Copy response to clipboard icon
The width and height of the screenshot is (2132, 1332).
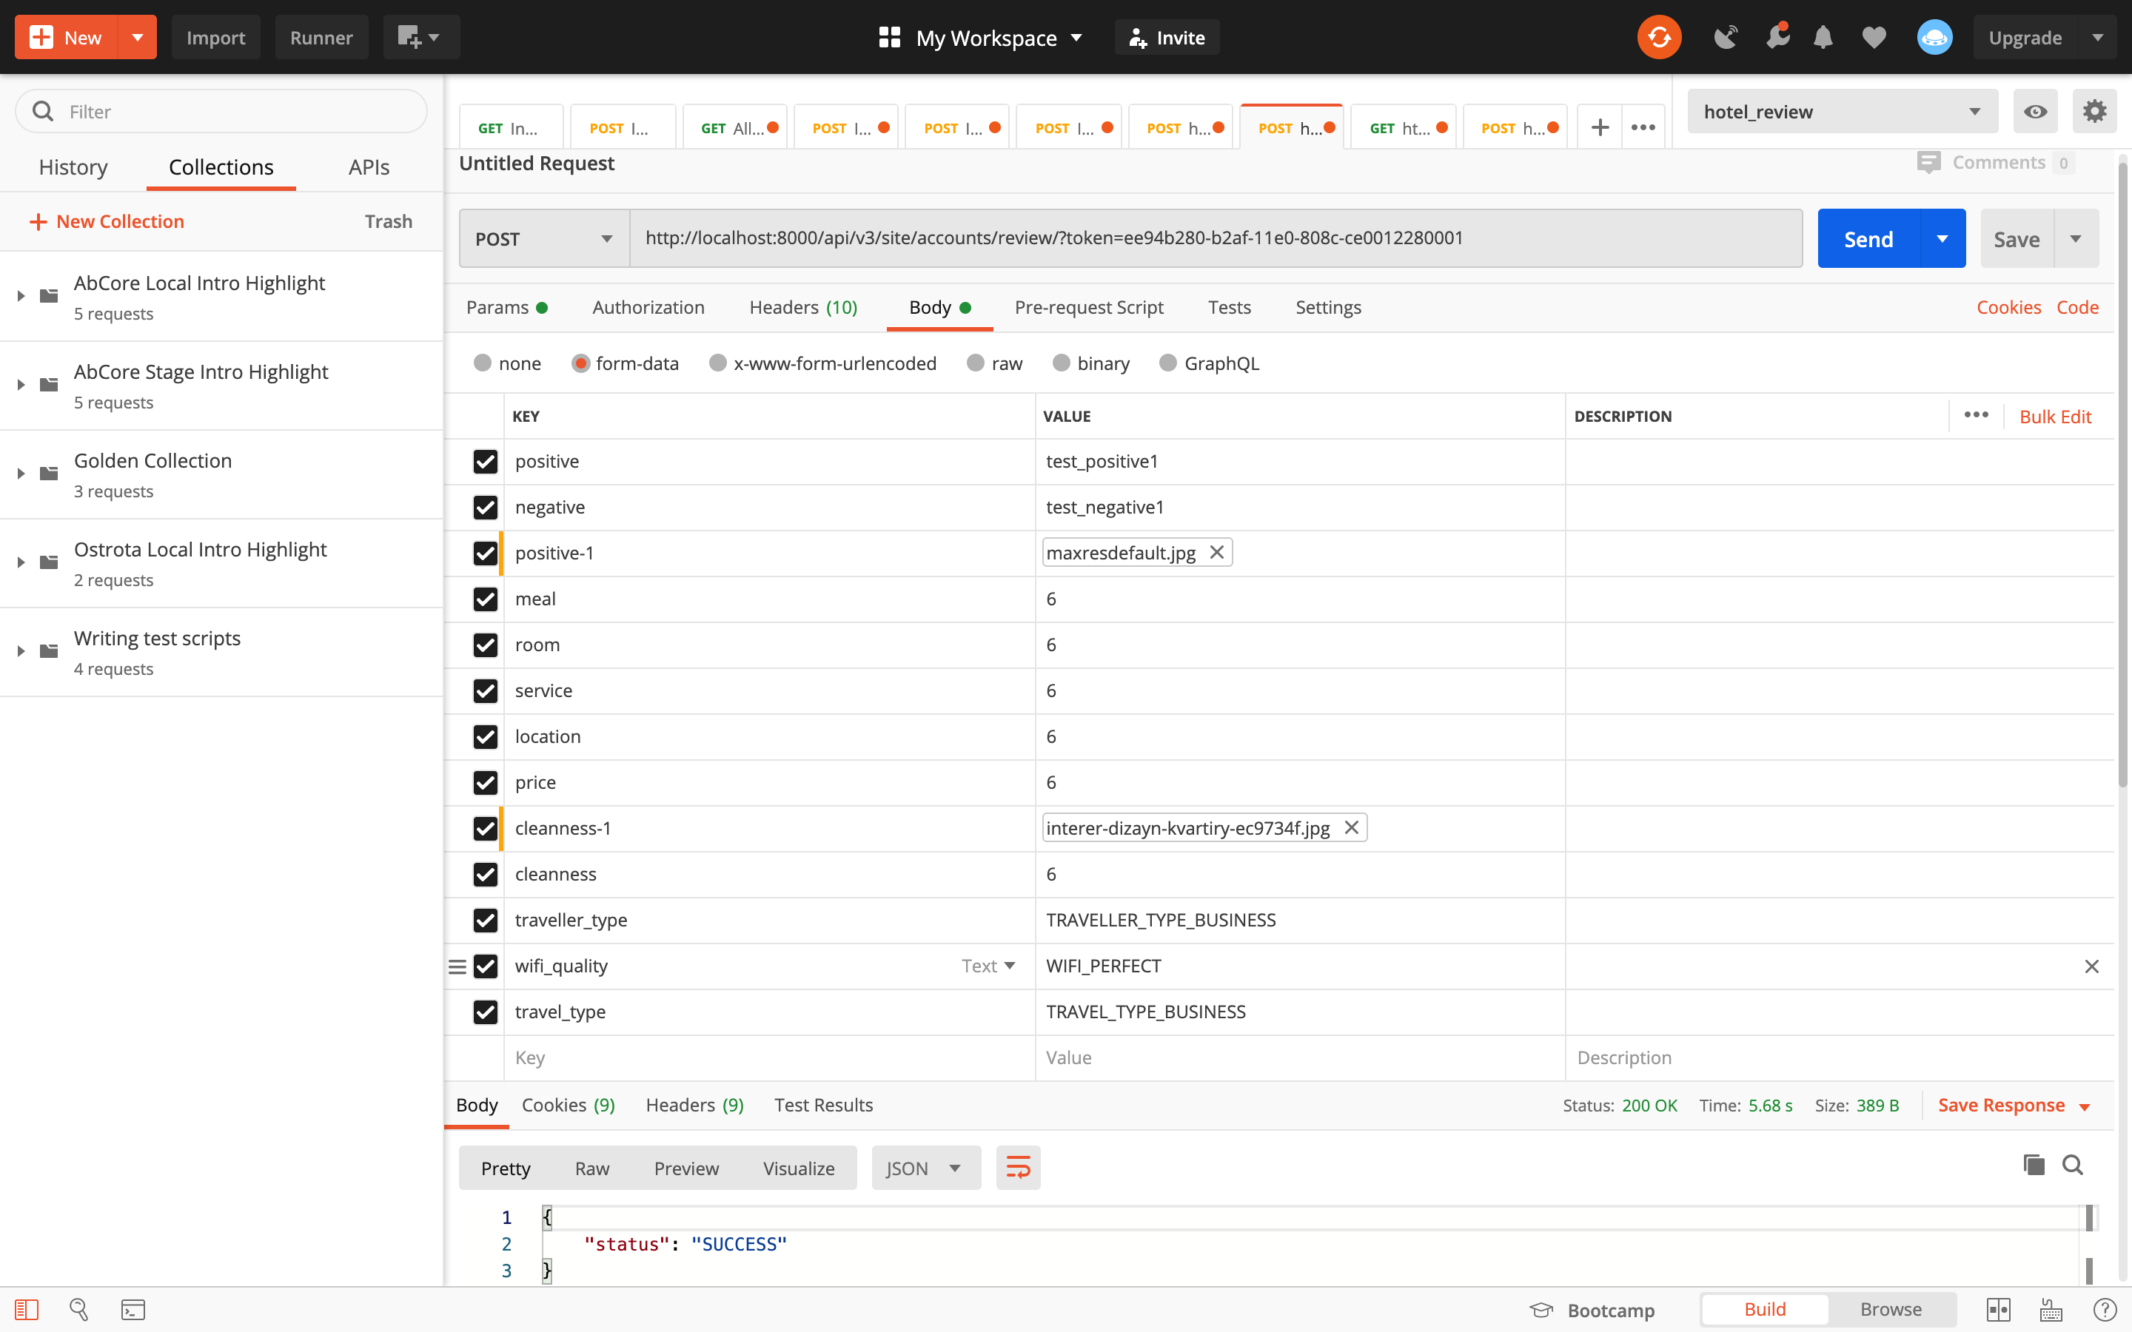[x=2034, y=1165]
